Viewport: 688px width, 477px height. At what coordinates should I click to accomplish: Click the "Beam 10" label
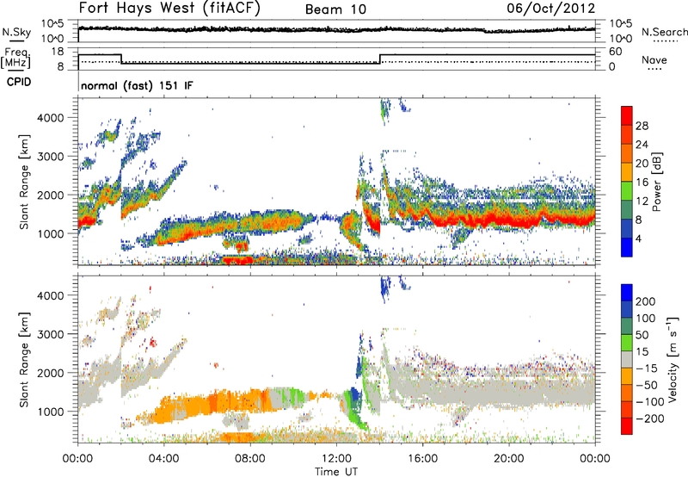point(335,9)
